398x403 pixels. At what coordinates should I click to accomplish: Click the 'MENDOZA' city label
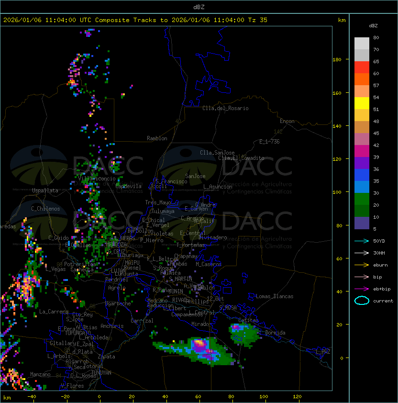point(116,244)
